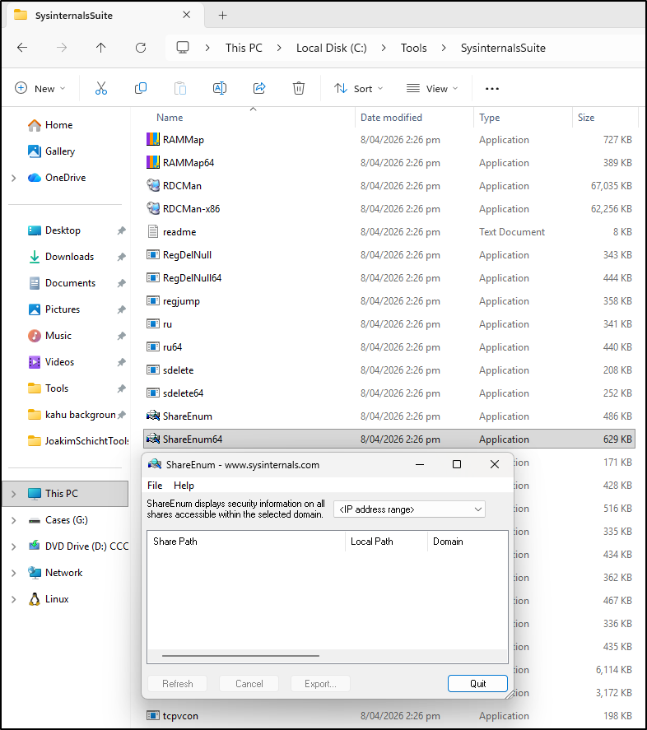Select the RDCMan application icon

click(153, 185)
